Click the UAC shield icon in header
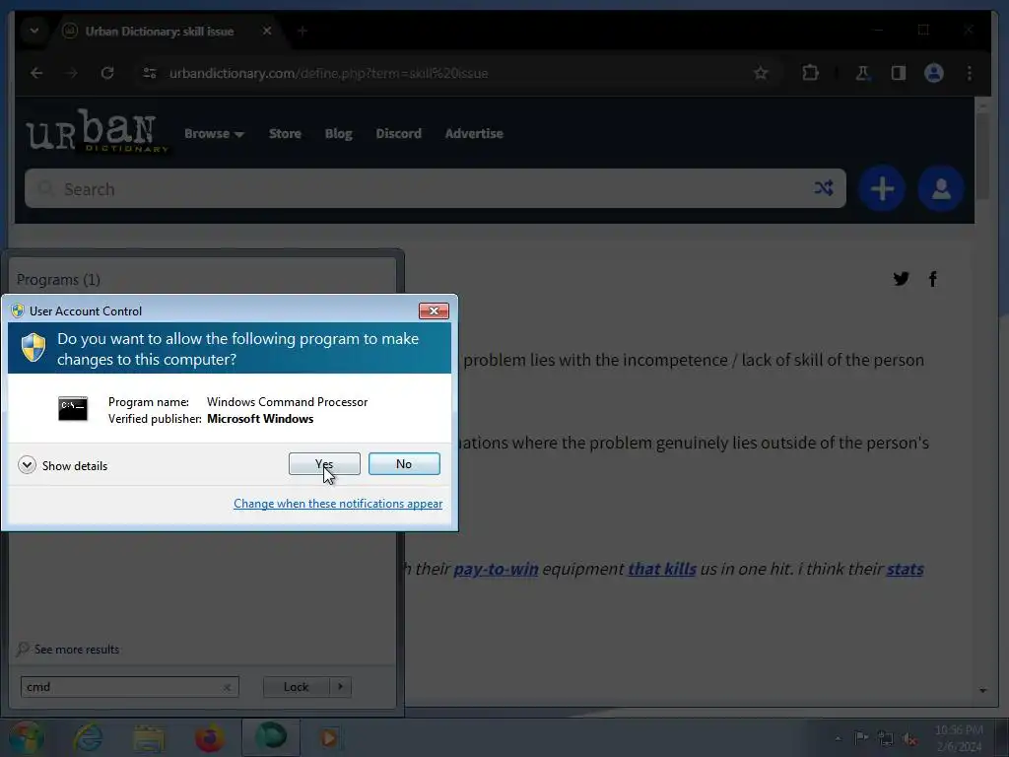This screenshot has width=1009, height=757. click(34, 348)
